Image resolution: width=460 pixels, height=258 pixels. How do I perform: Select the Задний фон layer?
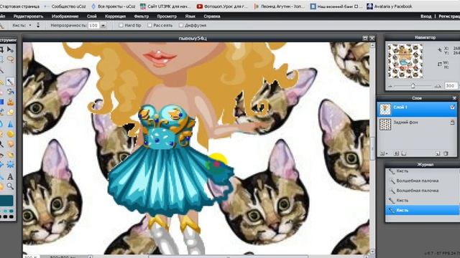click(417, 124)
